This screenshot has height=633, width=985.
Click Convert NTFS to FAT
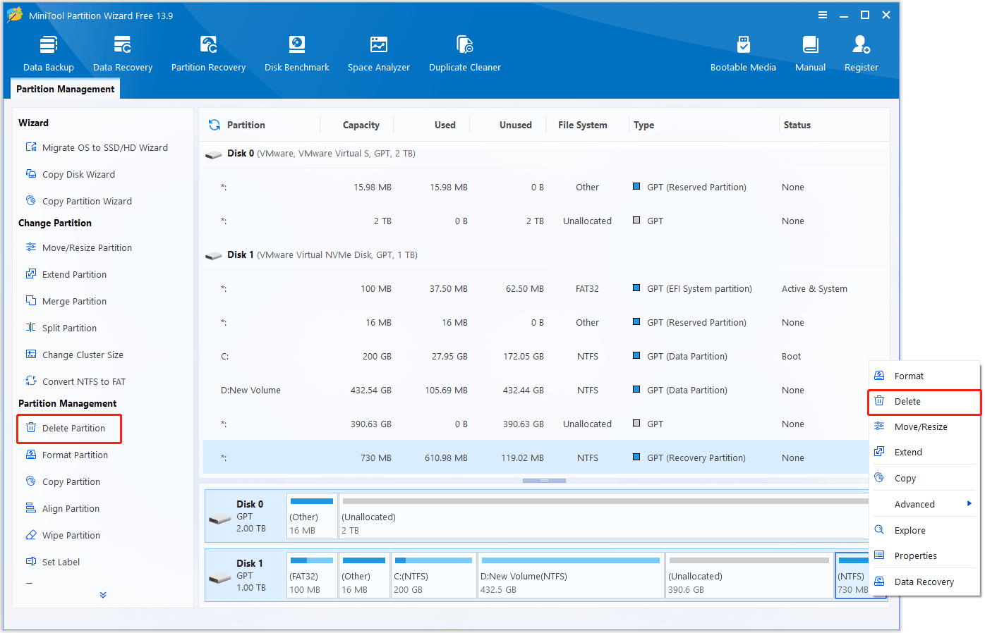[75, 381]
